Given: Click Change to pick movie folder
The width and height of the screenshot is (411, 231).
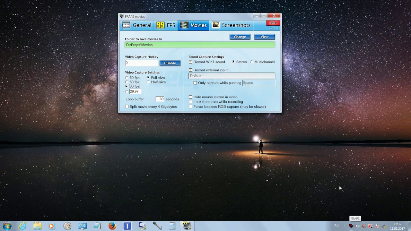Looking at the screenshot, I should point(240,37).
